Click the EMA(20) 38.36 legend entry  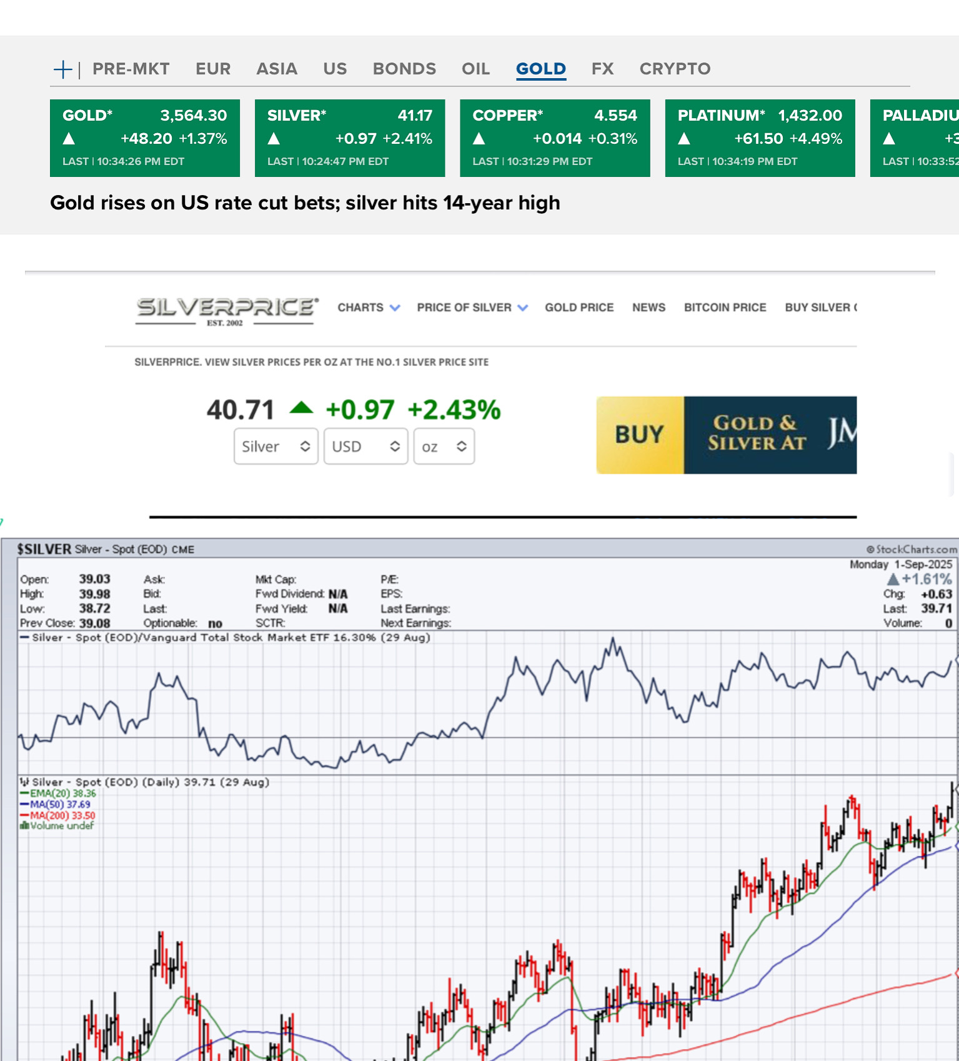(x=58, y=793)
